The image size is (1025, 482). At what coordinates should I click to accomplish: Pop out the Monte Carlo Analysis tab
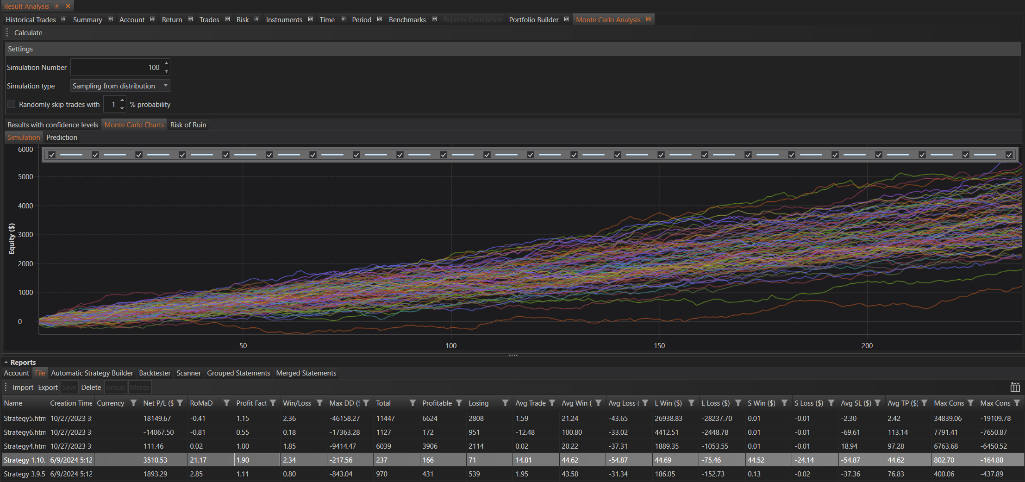pos(648,19)
